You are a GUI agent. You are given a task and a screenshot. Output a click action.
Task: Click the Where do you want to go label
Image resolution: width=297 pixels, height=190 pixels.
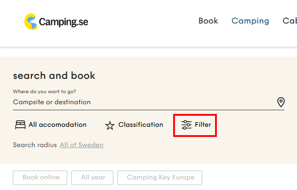(x=44, y=91)
